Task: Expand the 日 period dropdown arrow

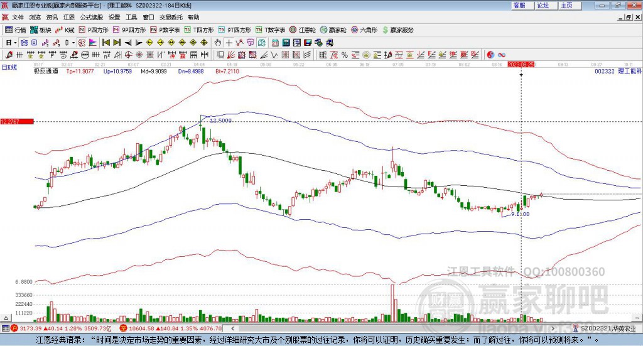Action: [x=15, y=43]
